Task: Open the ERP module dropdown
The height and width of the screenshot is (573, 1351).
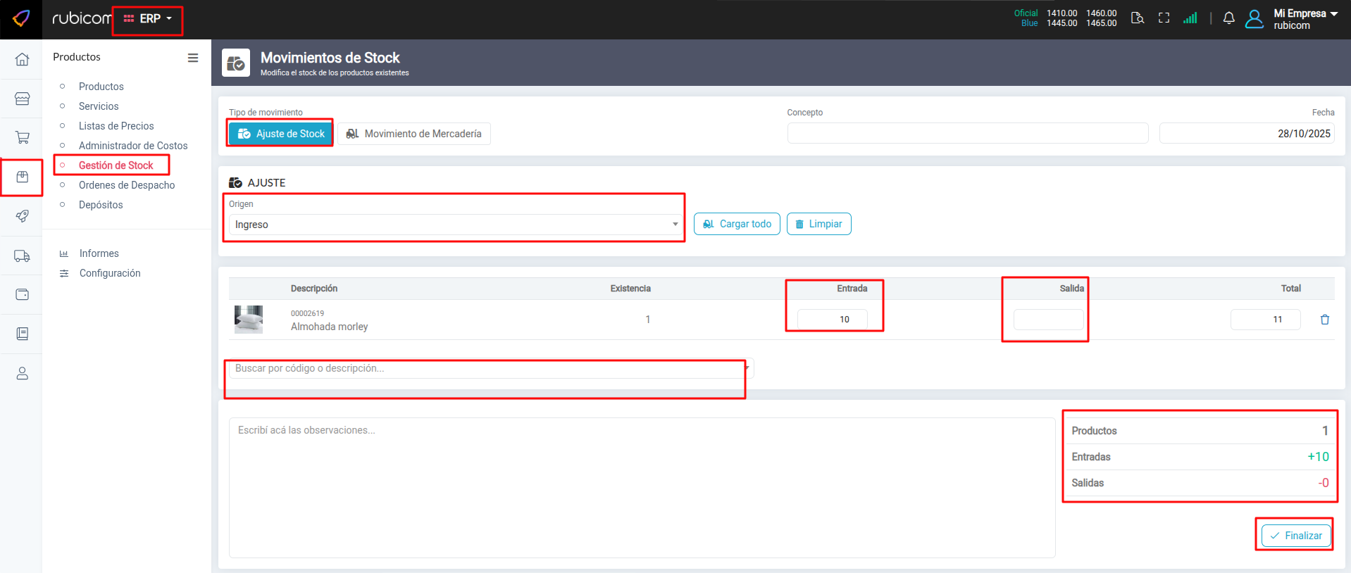Action: click(148, 19)
